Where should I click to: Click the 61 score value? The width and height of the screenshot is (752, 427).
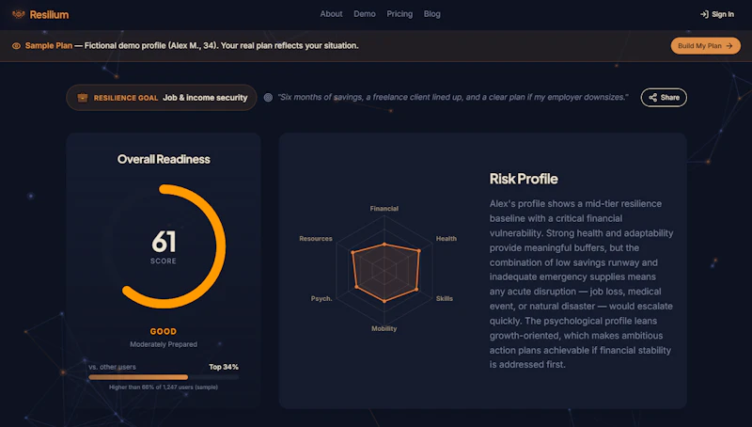(x=164, y=242)
